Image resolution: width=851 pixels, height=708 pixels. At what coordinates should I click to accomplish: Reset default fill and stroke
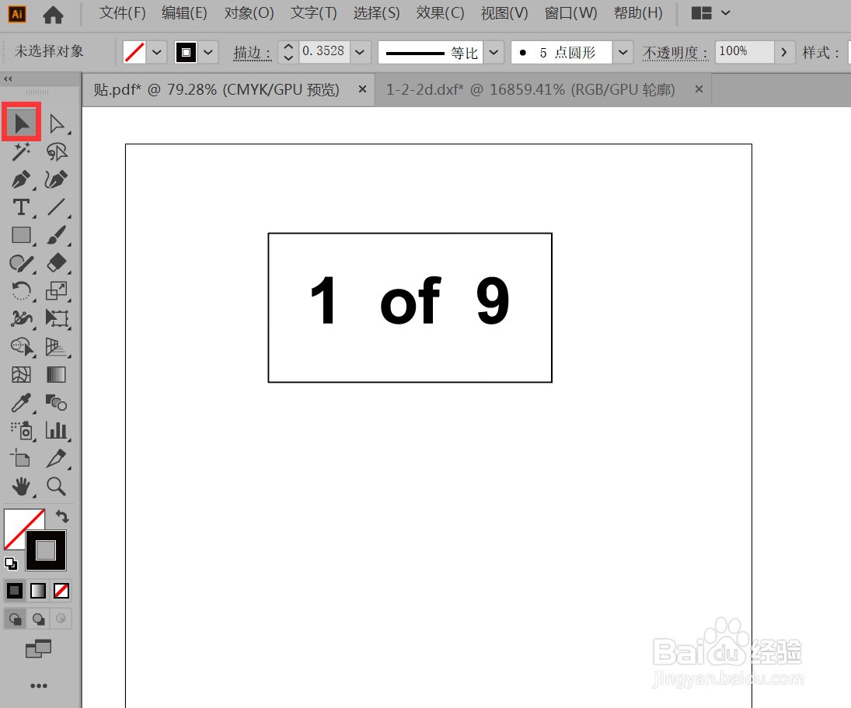click(11, 564)
